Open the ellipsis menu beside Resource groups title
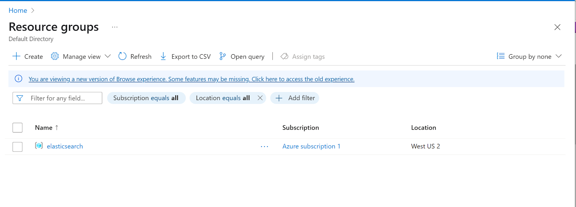 (x=114, y=27)
